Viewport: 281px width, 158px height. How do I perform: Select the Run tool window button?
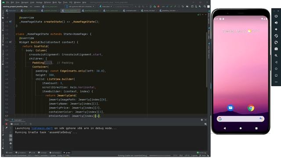coord(67,153)
